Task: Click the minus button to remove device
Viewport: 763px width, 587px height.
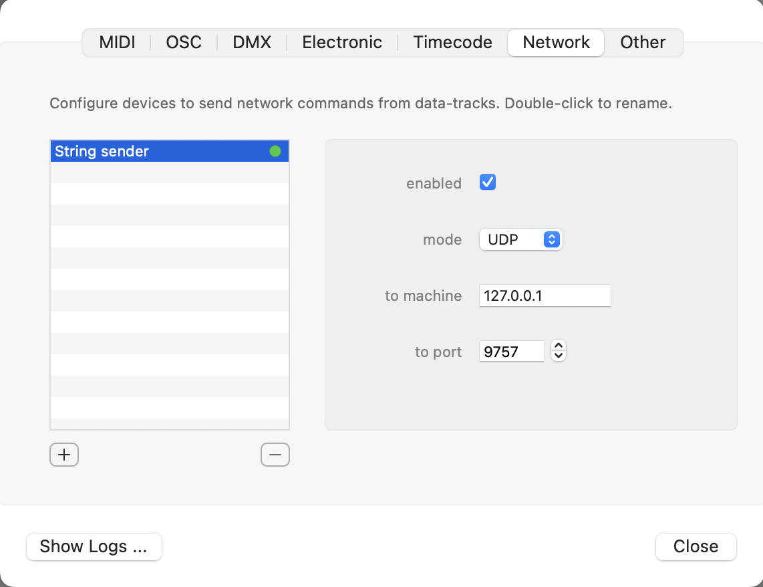Action: [275, 455]
